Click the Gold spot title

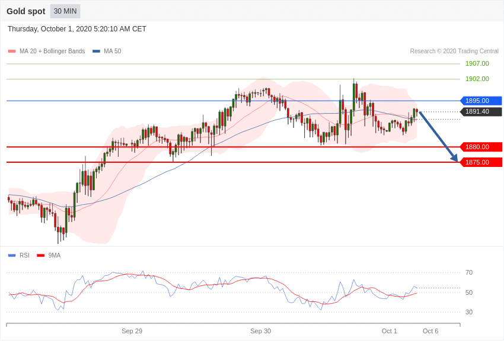pyautogui.click(x=26, y=11)
